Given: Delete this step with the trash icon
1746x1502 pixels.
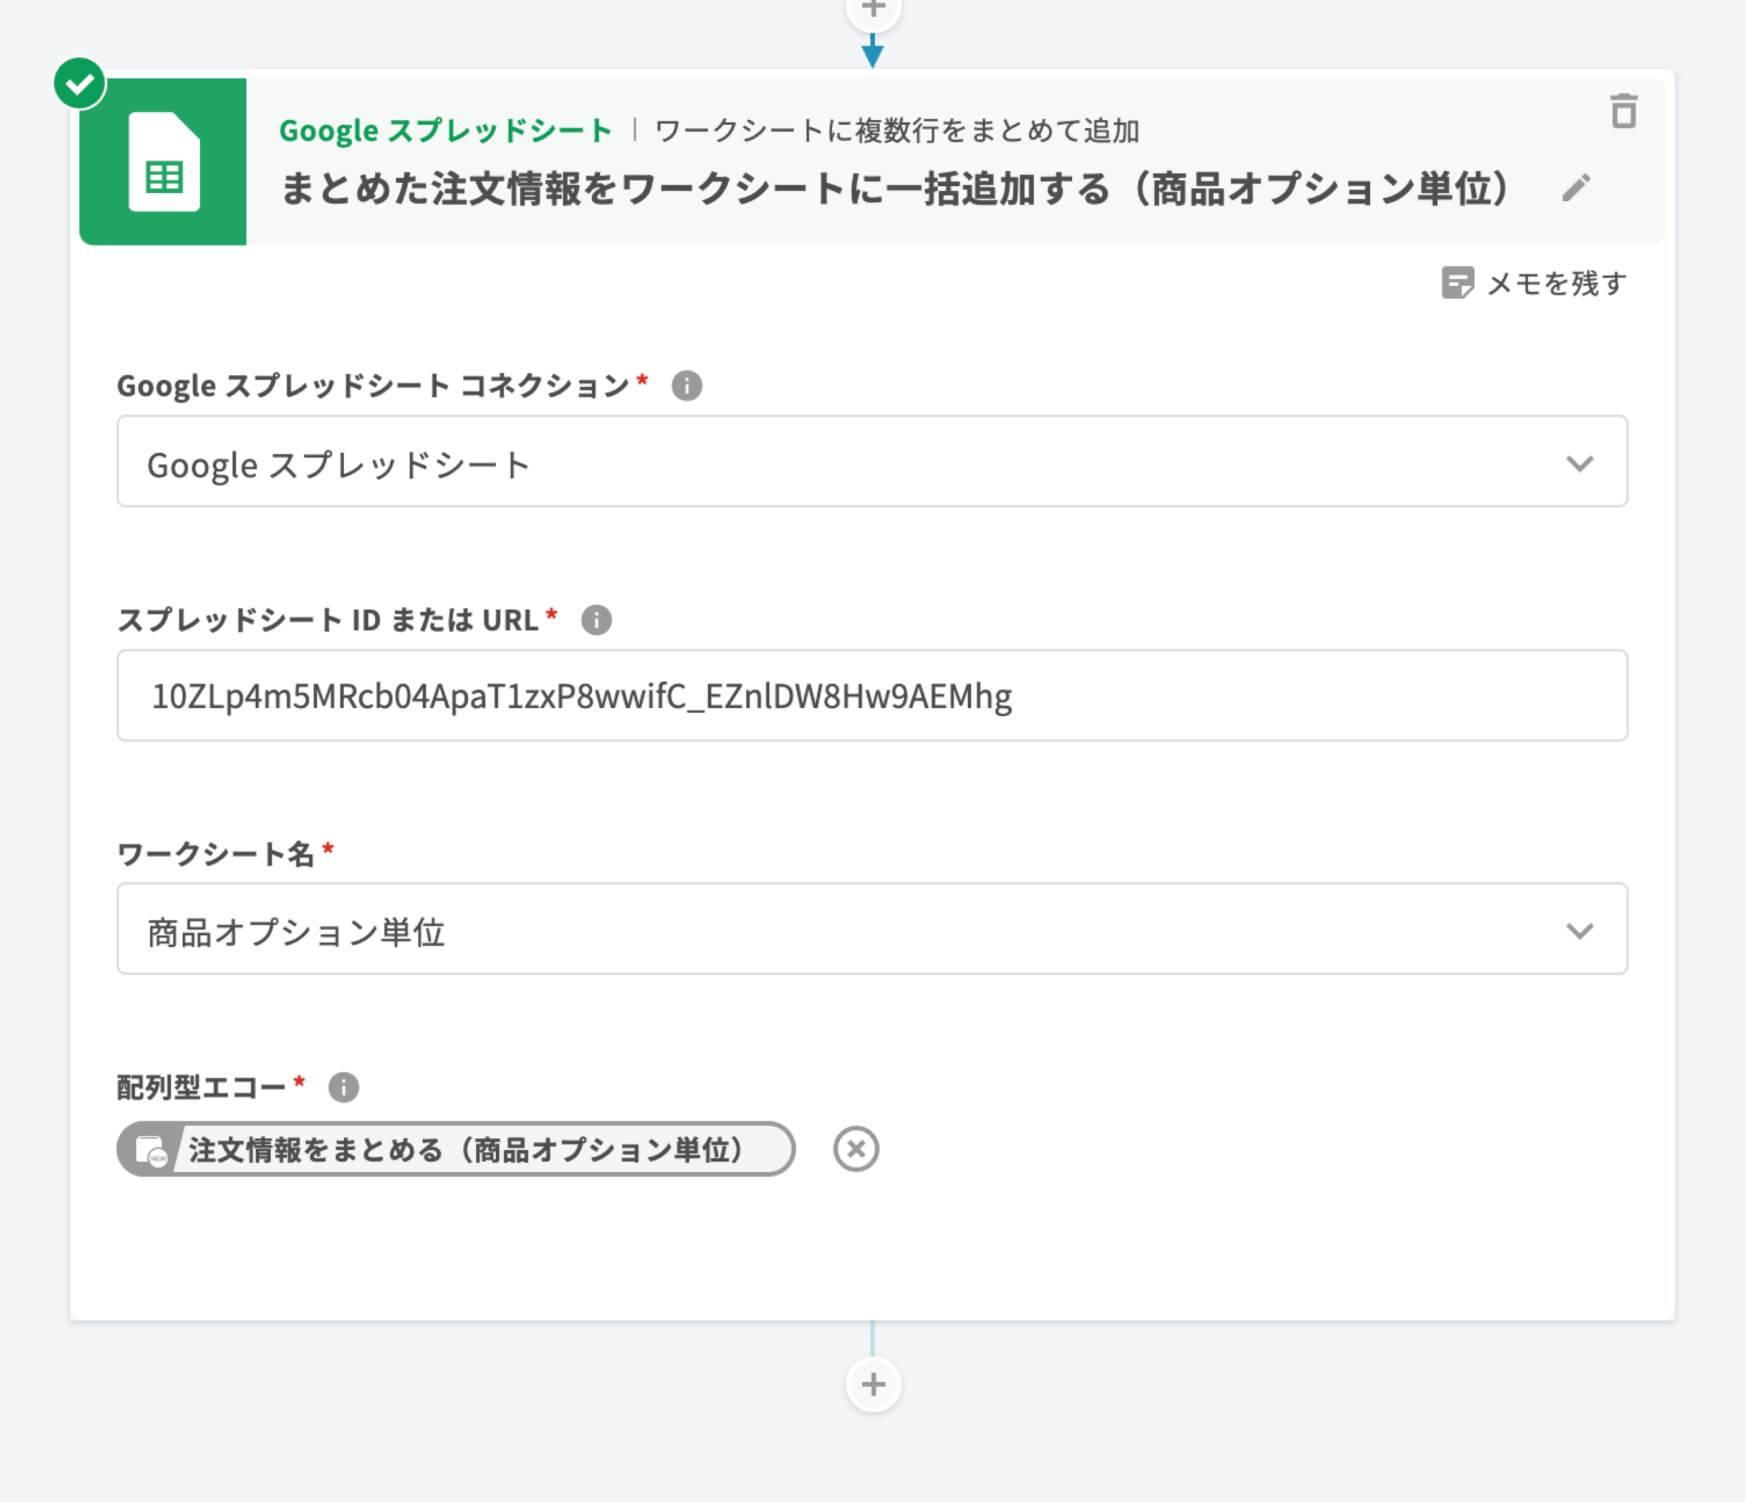Looking at the screenshot, I should tap(1623, 111).
